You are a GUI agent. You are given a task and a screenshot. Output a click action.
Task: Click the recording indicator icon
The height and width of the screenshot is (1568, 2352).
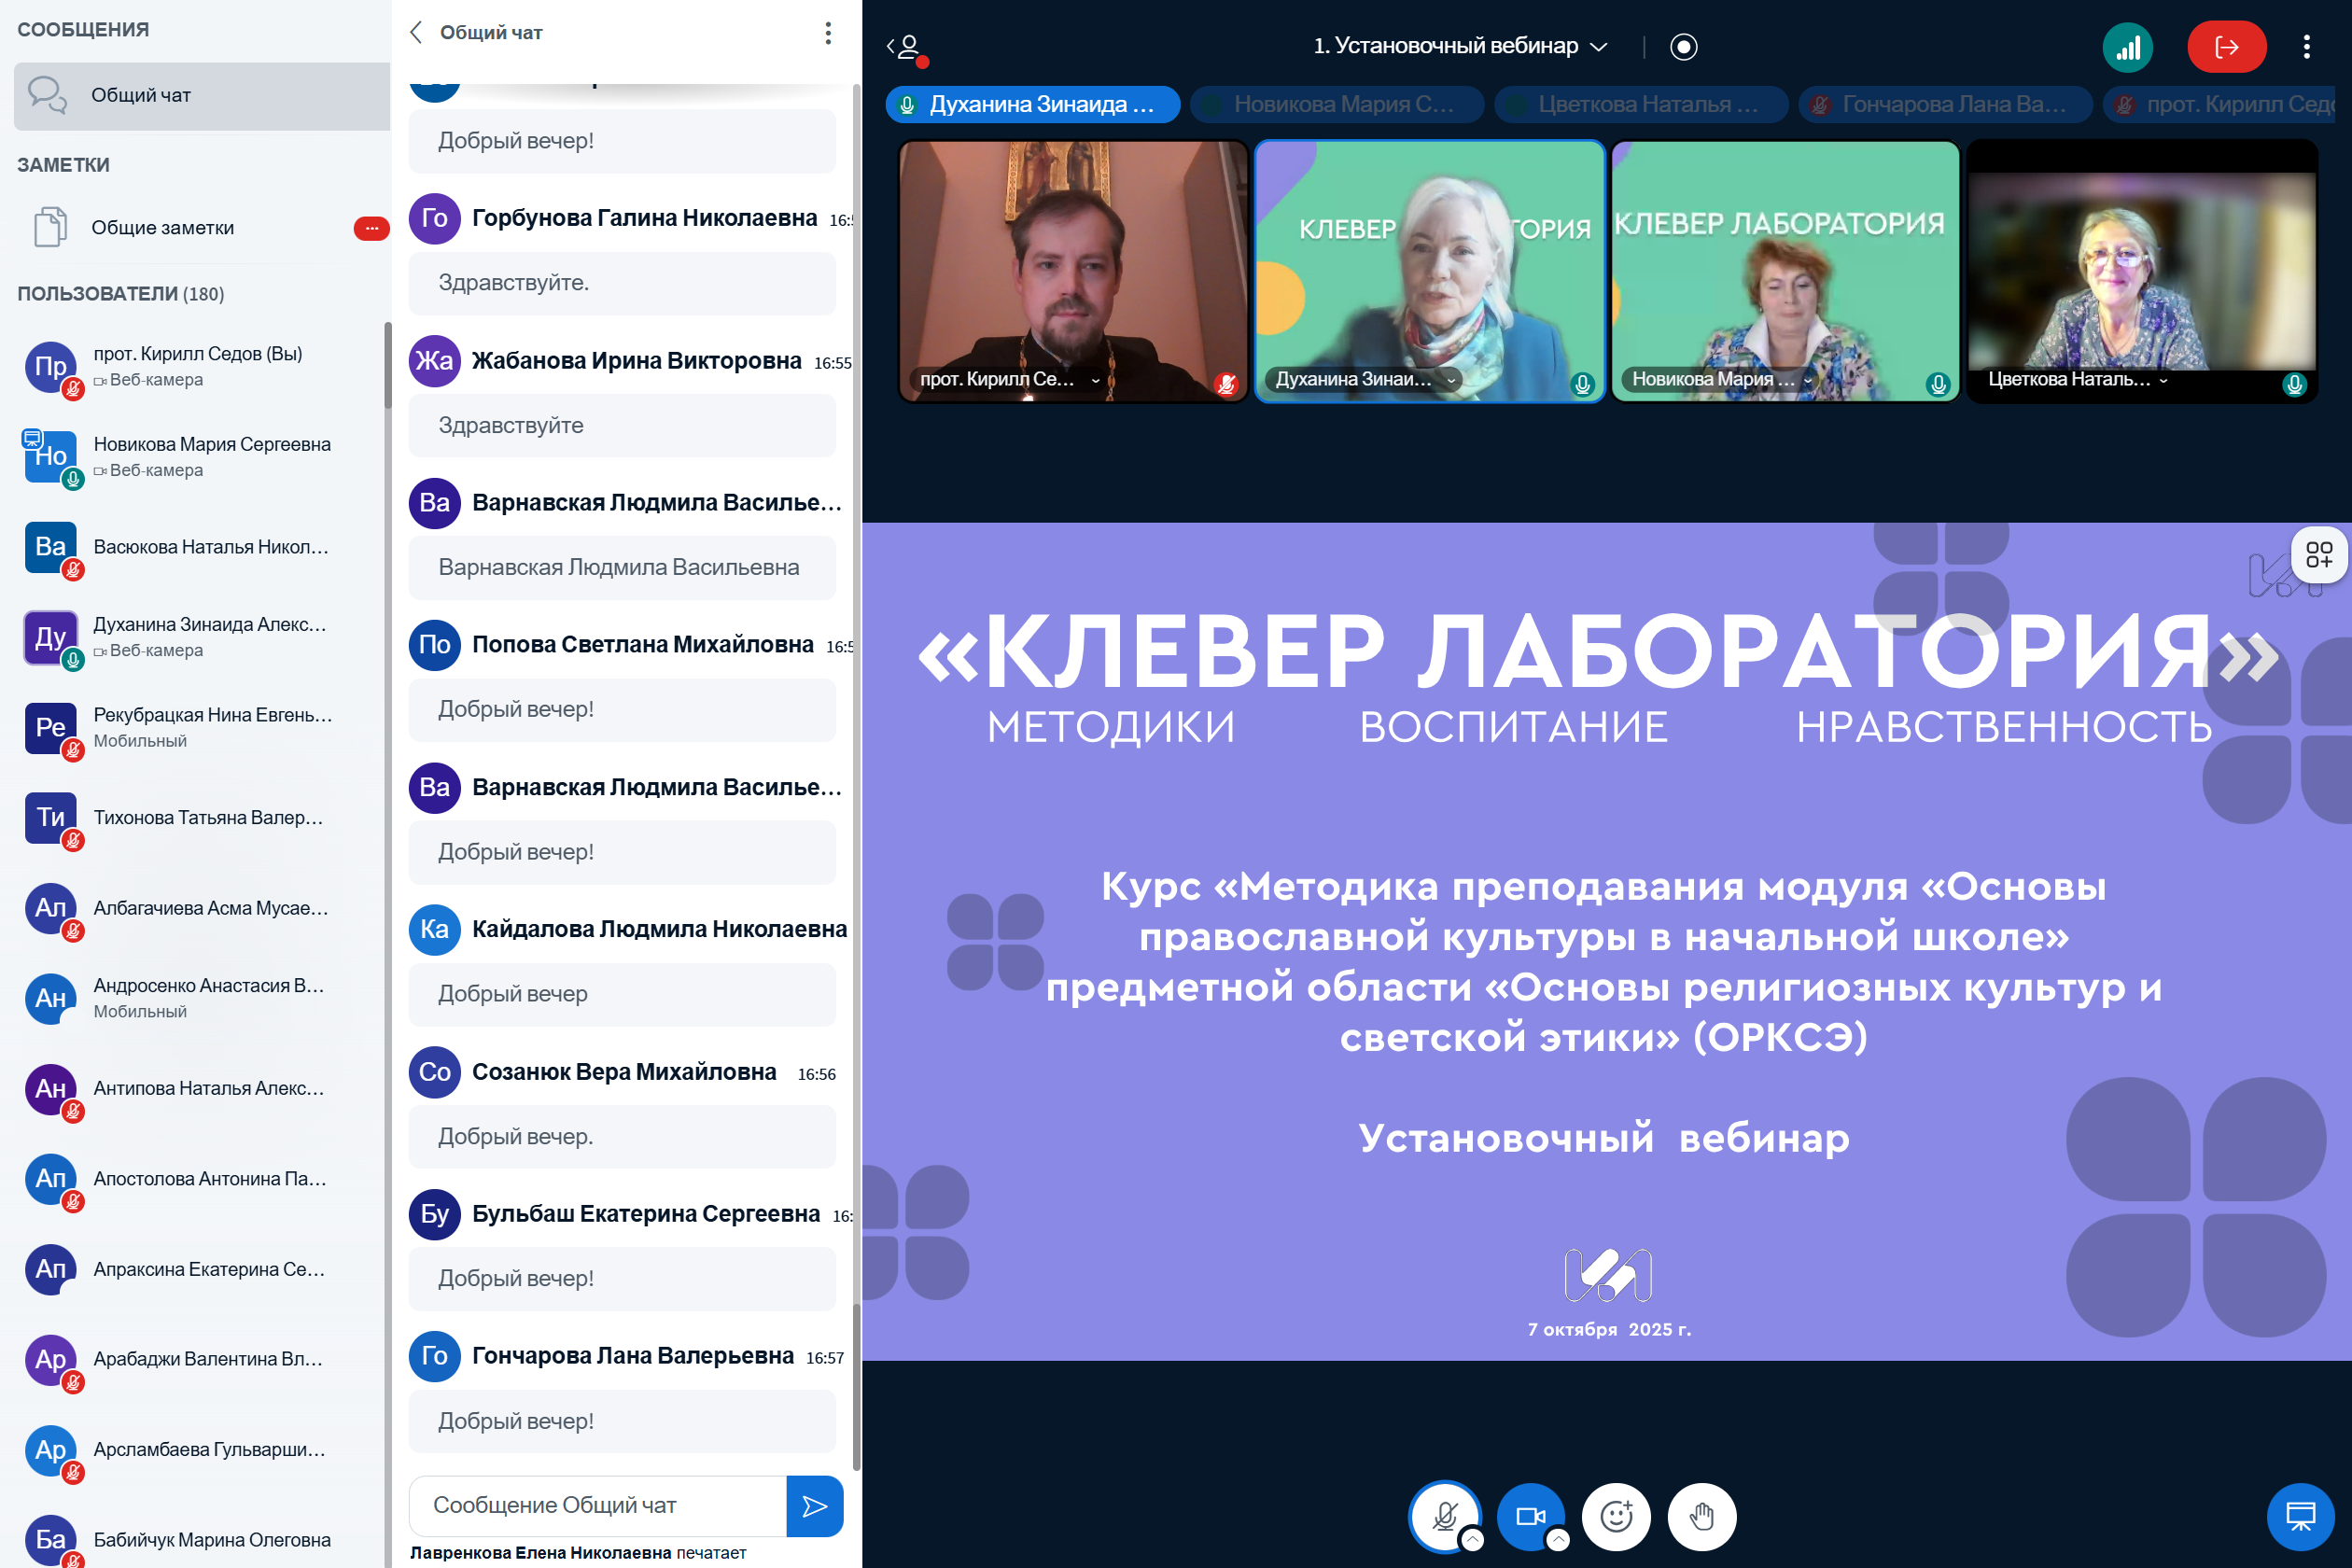[x=1683, y=47]
